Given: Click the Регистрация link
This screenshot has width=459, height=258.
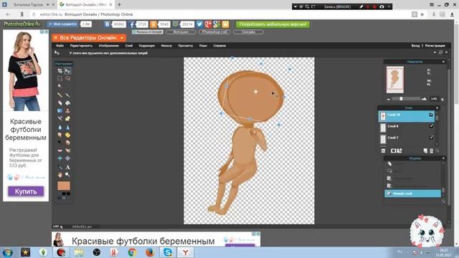Looking at the screenshot, I should [x=435, y=46].
